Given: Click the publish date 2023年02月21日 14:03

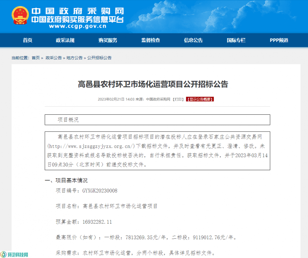Looking at the screenshot, I should click(x=116, y=99).
